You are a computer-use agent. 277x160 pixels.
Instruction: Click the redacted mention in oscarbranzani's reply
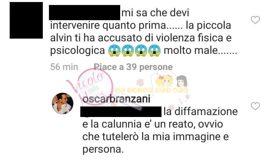pos(121,111)
